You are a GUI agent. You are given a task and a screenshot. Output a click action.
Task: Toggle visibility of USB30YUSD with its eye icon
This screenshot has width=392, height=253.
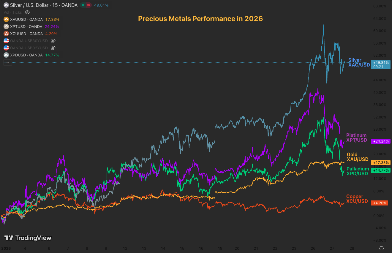[53, 41]
